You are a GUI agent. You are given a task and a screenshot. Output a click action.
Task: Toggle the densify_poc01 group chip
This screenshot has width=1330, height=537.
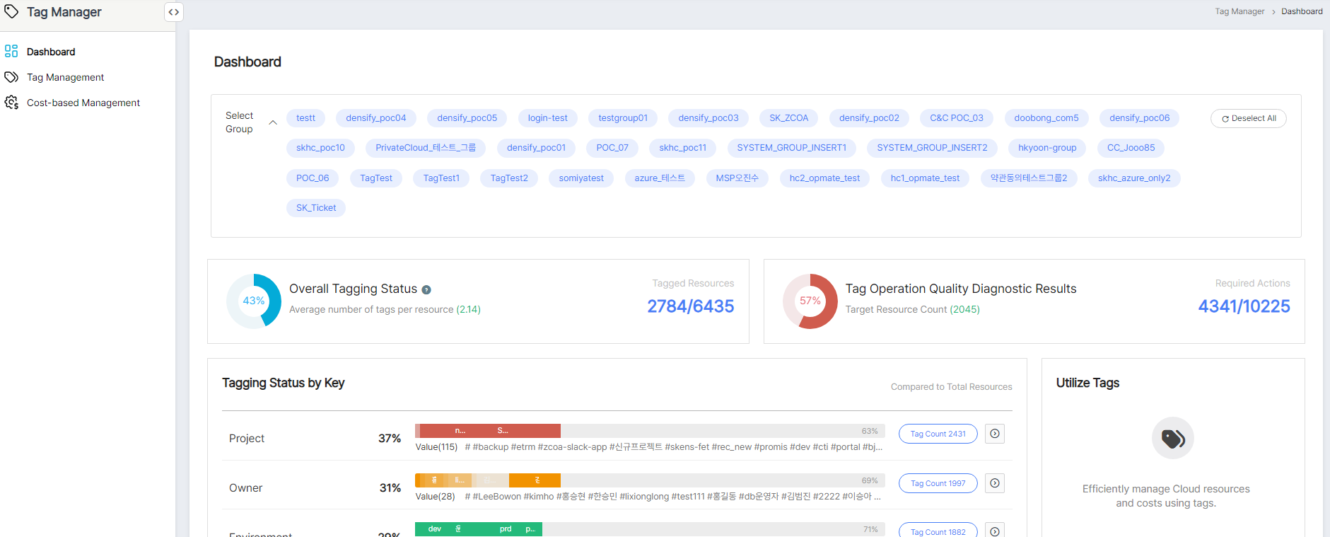tap(536, 148)
